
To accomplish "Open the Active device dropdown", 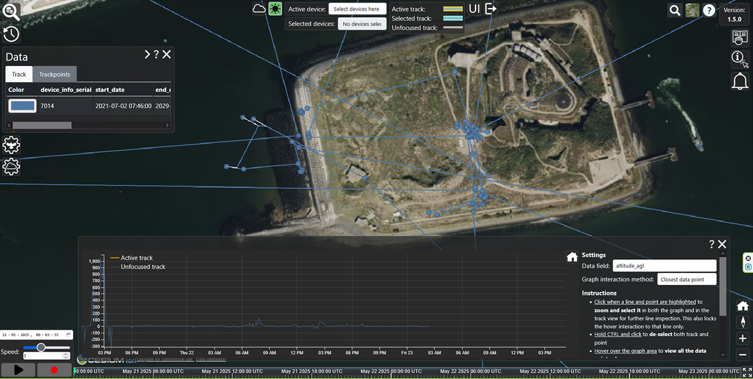I will (357, 9).
